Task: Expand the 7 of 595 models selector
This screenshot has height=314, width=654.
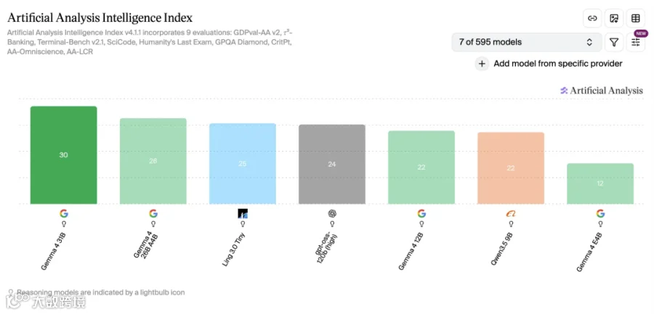Action: pos(526,42)
